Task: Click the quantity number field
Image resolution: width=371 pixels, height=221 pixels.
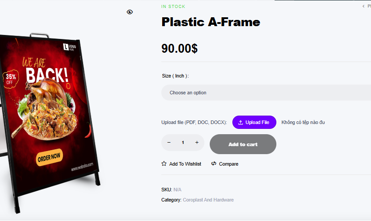Action: coord(183,143)
